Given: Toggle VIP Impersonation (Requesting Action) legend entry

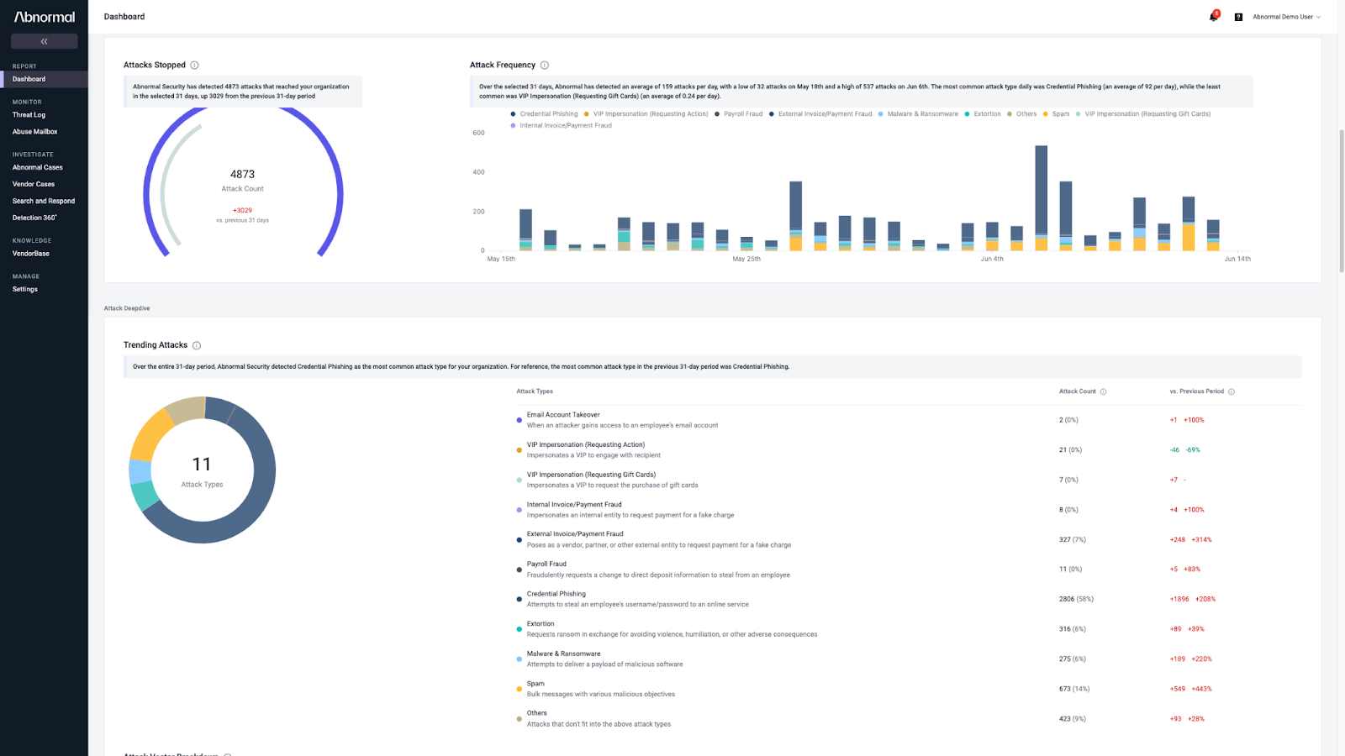Looking at the screenshot, I should (646, 114).
